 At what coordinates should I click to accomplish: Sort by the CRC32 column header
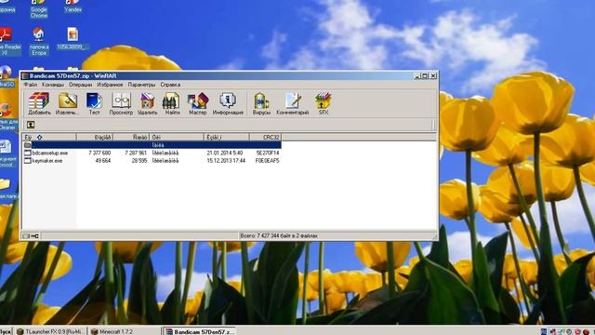265,137
